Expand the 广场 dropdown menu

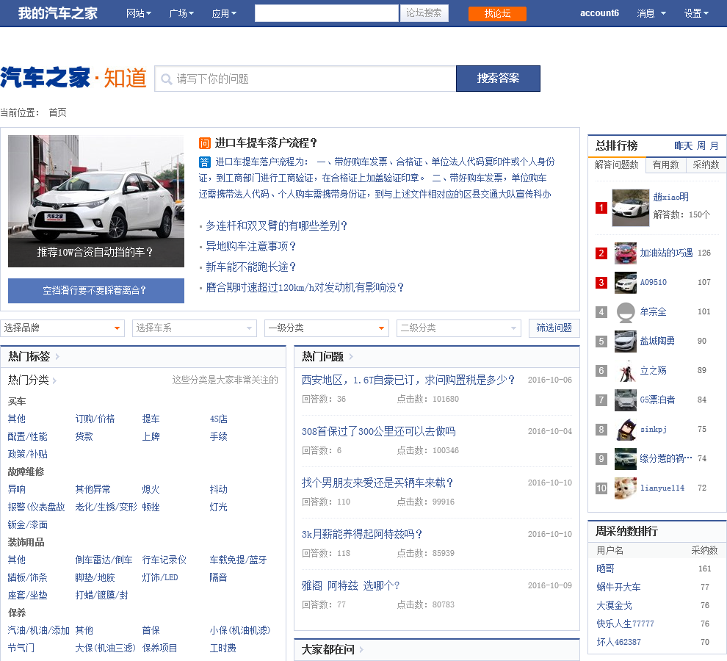coord(181,13)
